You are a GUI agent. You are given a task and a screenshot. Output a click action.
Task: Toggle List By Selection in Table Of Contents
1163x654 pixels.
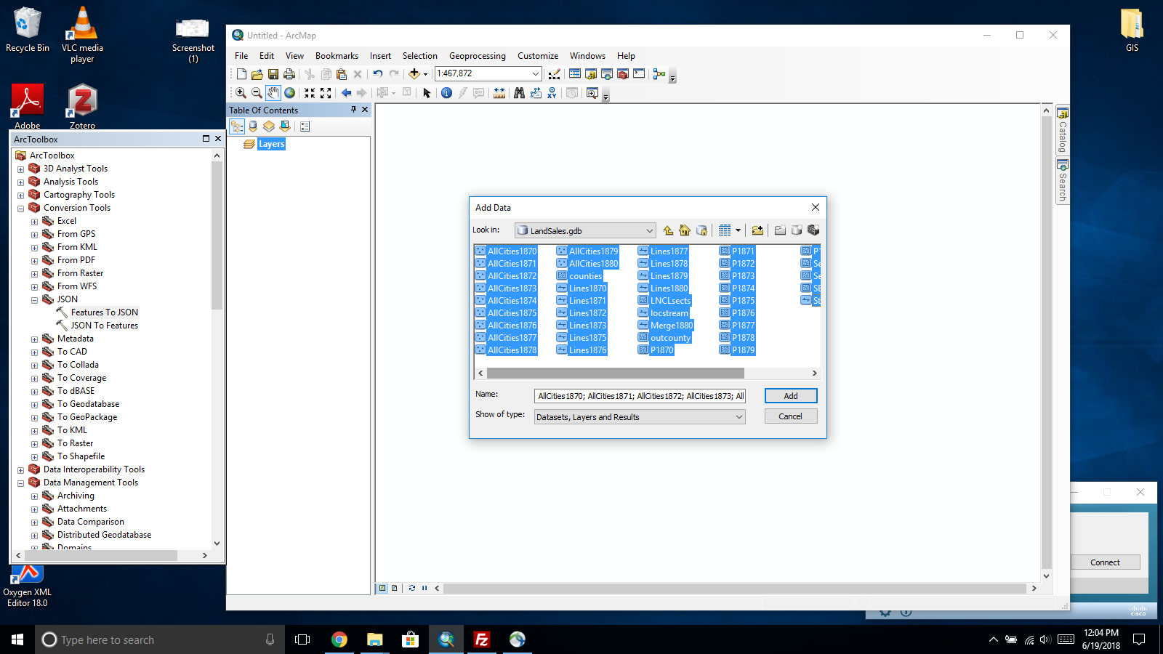[x=285, y=126]
